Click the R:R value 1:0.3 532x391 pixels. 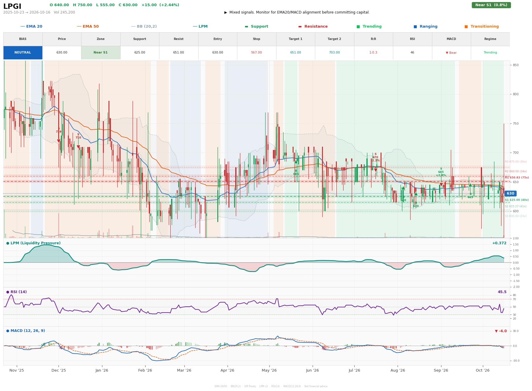pyautogui.click(x=373, y=53)
